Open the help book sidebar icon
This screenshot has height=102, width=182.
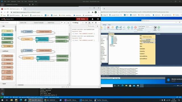tap(86, 23)
